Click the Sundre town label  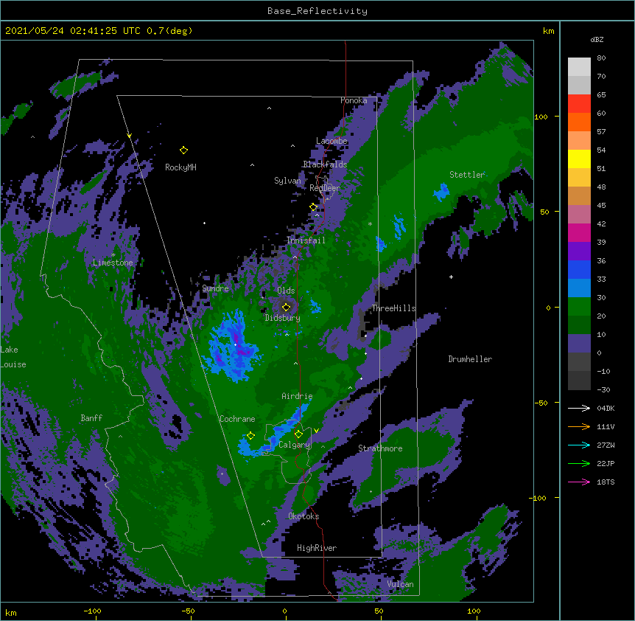(215, 288)
